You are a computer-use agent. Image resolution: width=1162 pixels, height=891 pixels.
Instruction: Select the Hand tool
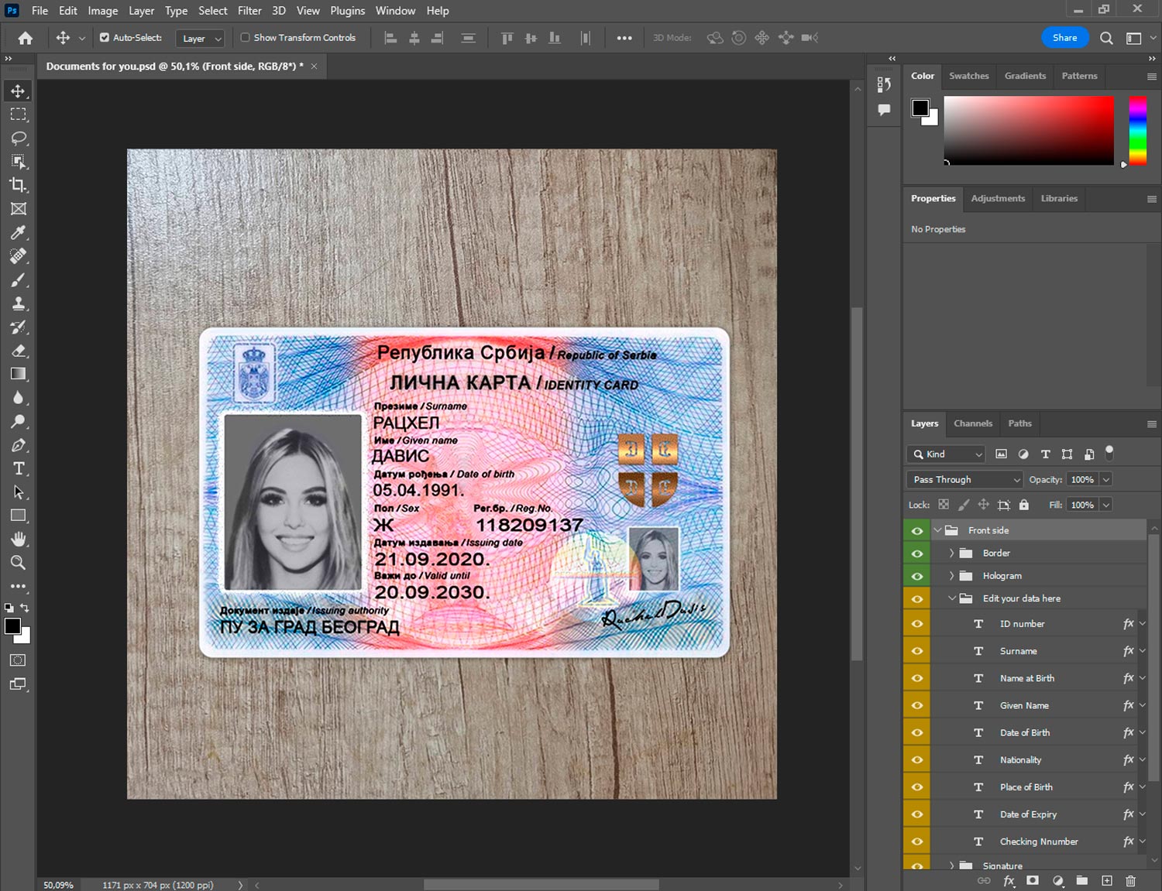(19, 539)
